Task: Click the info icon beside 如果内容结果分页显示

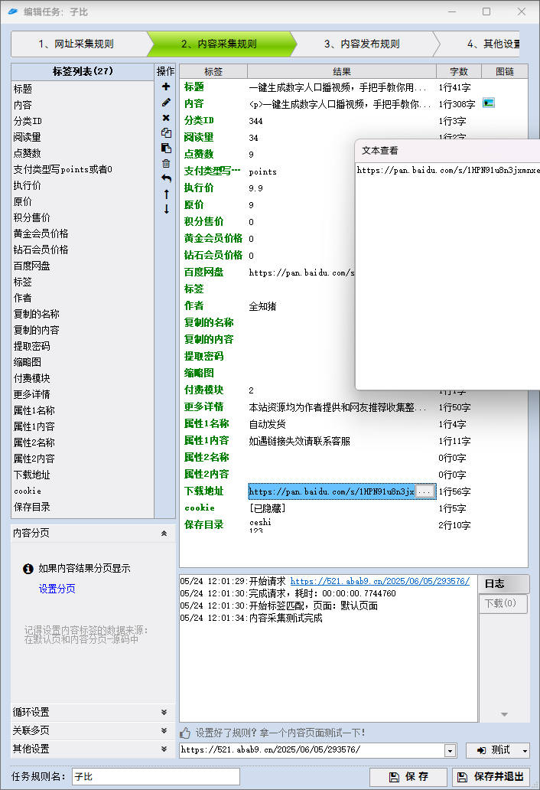Action: 28,569
